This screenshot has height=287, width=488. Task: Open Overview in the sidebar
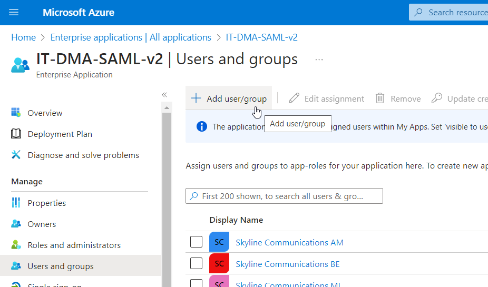point(45,113)
